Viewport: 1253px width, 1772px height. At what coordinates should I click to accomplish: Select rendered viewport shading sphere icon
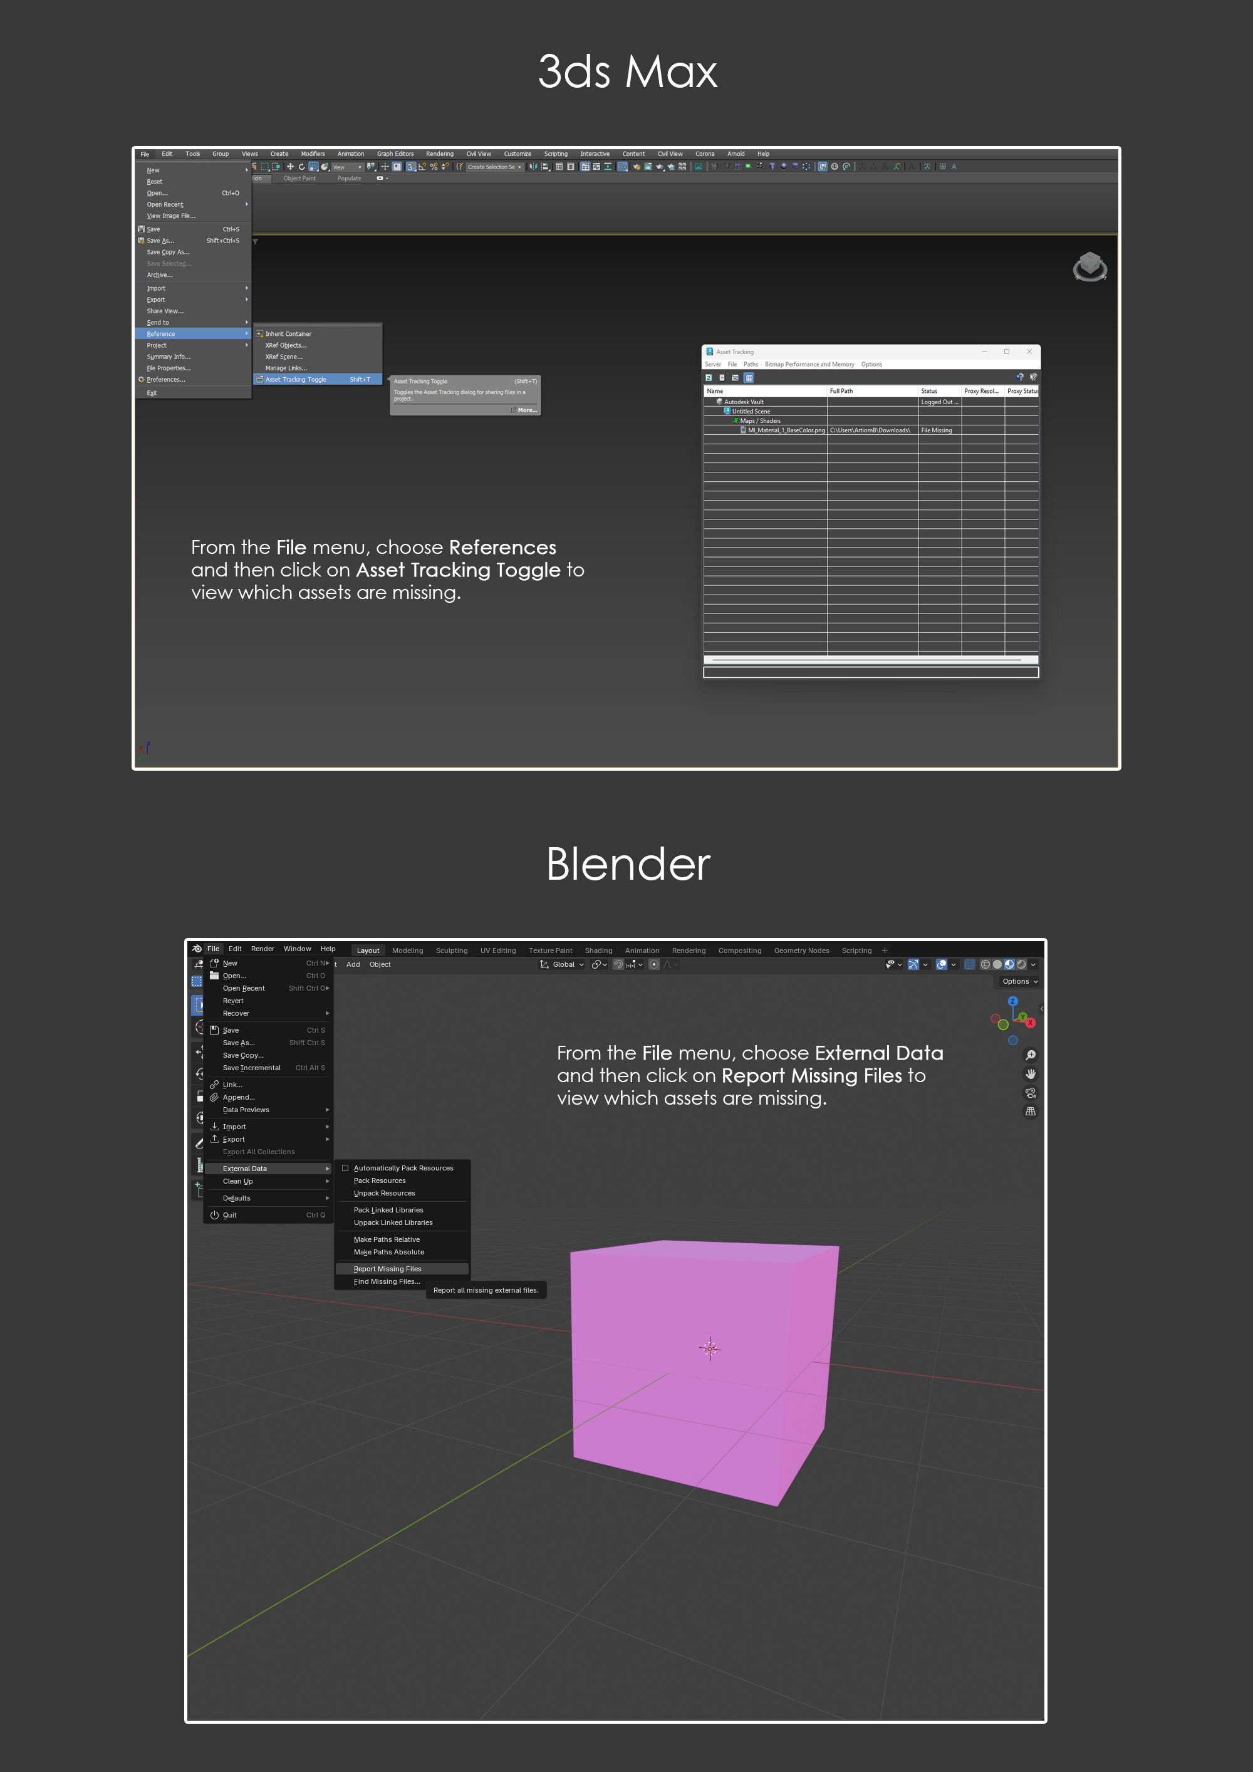click(1021, 964)
